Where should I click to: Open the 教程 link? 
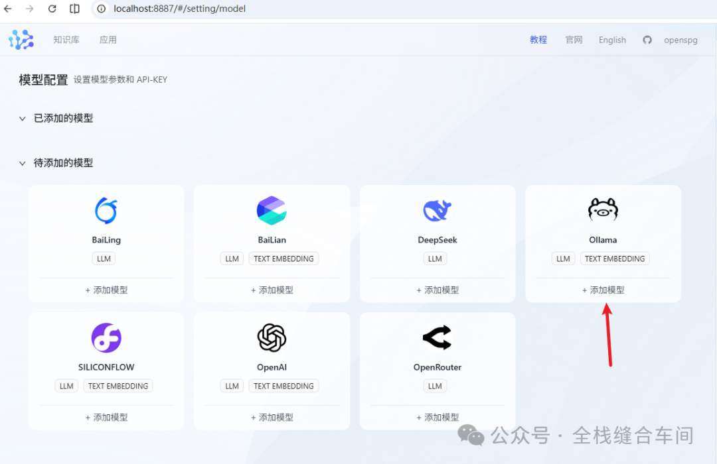538,40
